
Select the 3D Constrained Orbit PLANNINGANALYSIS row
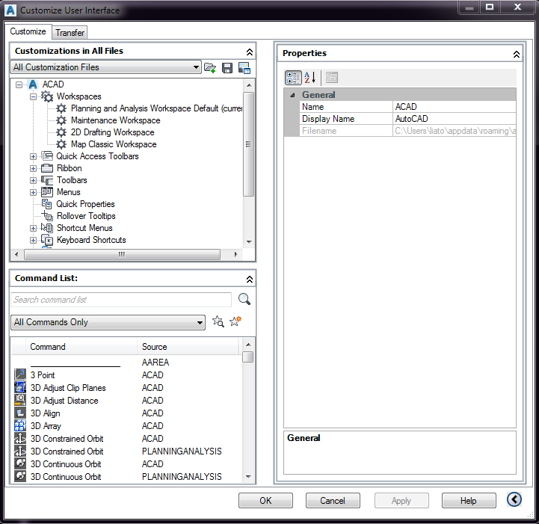[126, 451]
